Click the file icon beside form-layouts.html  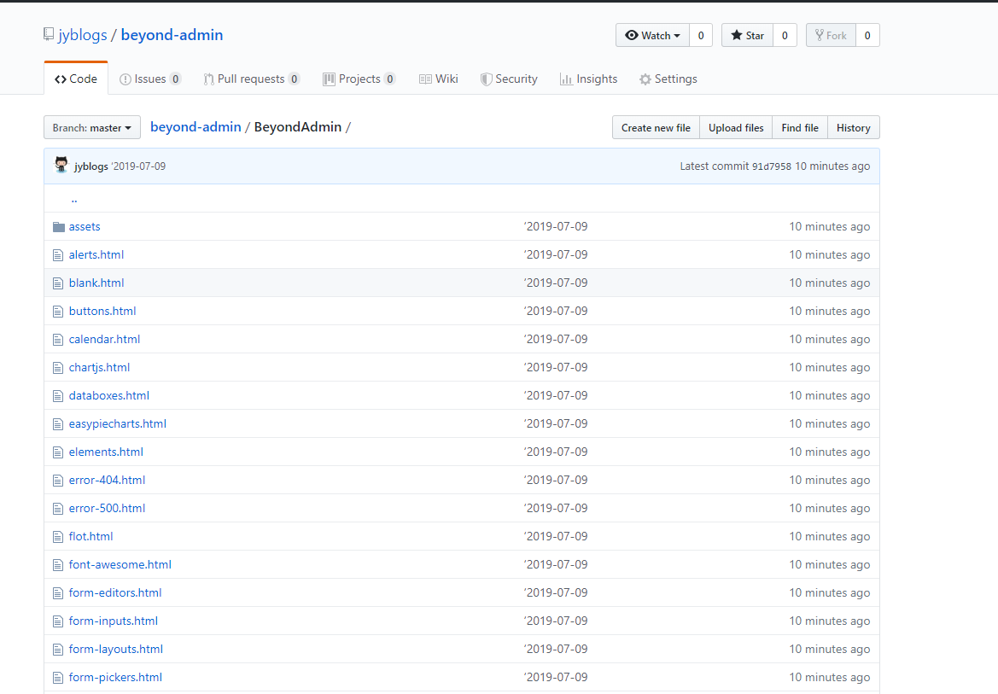58,650
